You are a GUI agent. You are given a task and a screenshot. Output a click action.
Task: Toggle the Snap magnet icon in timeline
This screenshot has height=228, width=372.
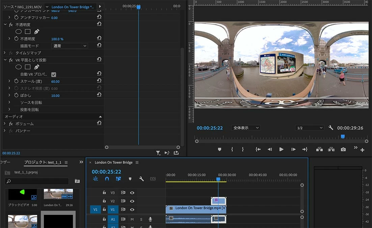click(x=107, y=179)
